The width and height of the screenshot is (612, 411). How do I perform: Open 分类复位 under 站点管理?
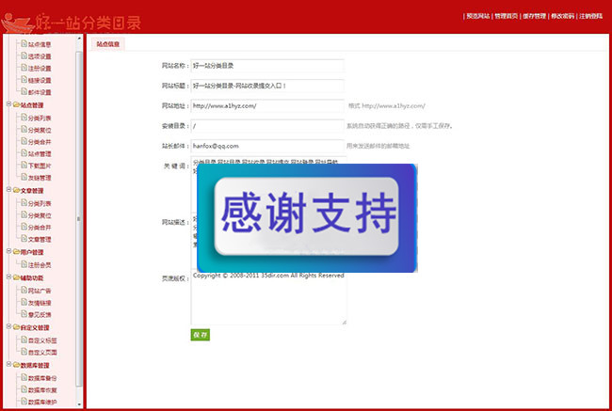(x=40, y=130)
